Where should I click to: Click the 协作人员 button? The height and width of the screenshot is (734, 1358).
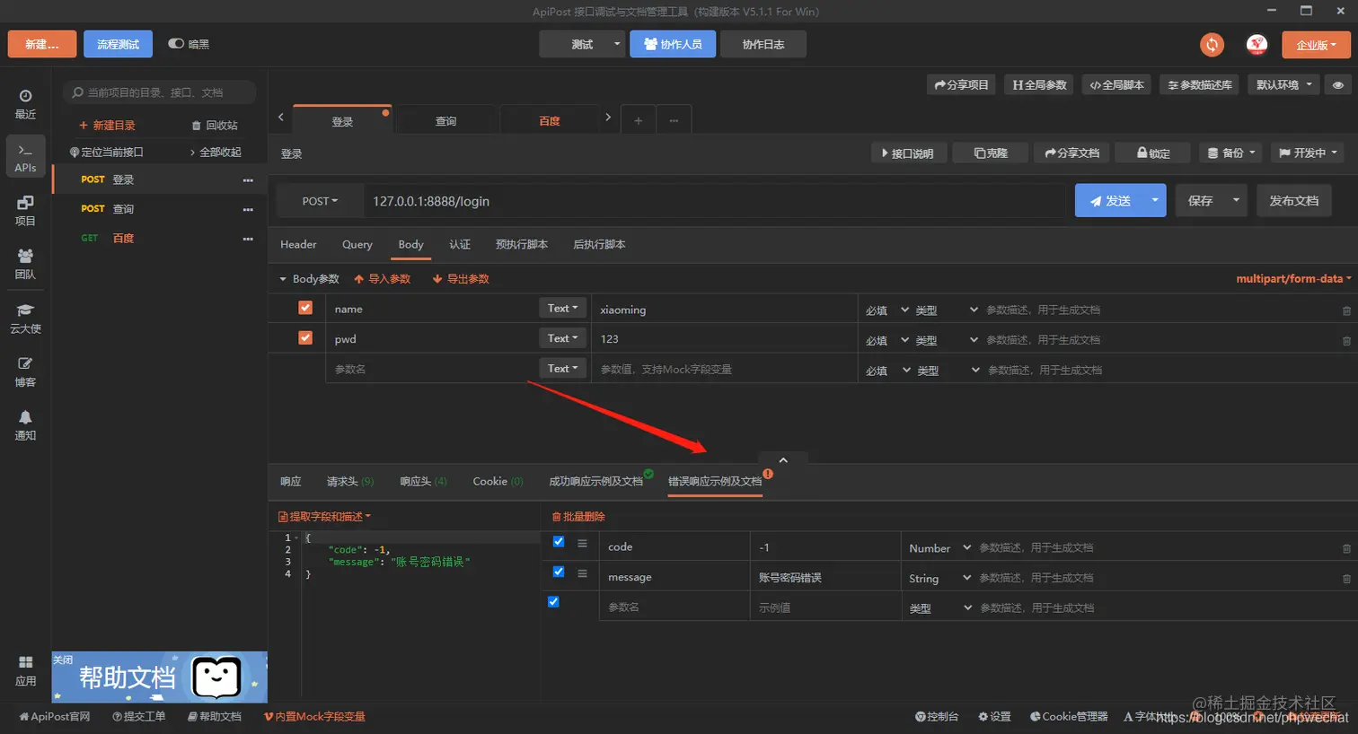click(673, 45)
